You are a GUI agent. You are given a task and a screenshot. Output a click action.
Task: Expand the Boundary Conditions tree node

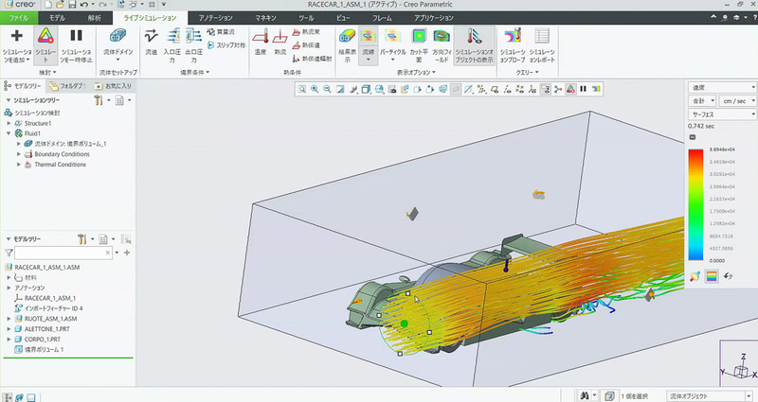coord(18,154)
